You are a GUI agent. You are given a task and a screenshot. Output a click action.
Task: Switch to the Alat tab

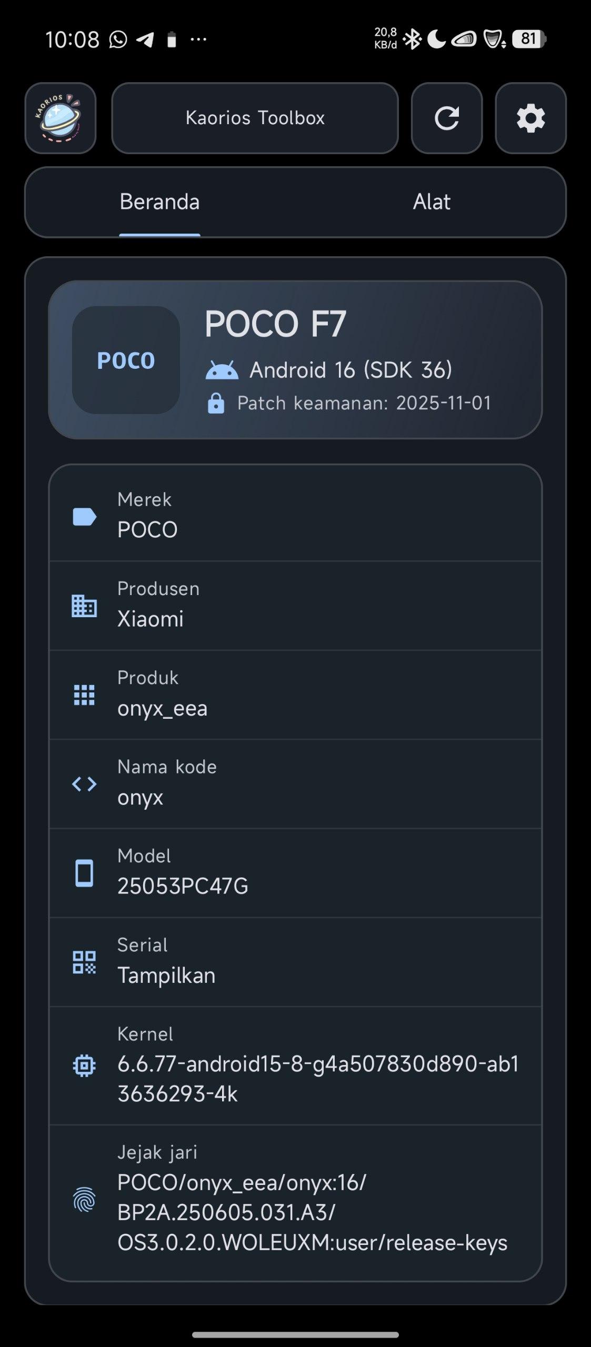[431, 202]
